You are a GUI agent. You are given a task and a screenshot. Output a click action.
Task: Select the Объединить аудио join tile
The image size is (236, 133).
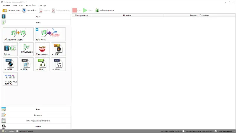(x=18, y=34)
